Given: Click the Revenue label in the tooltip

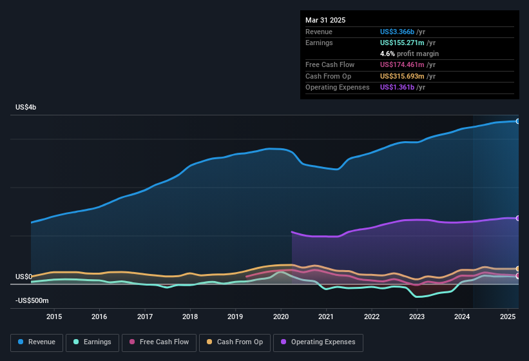Looking at the screenshot, I should 319,32.
